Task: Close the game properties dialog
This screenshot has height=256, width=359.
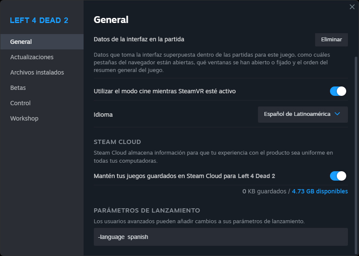Action: [x=352, y=7]
